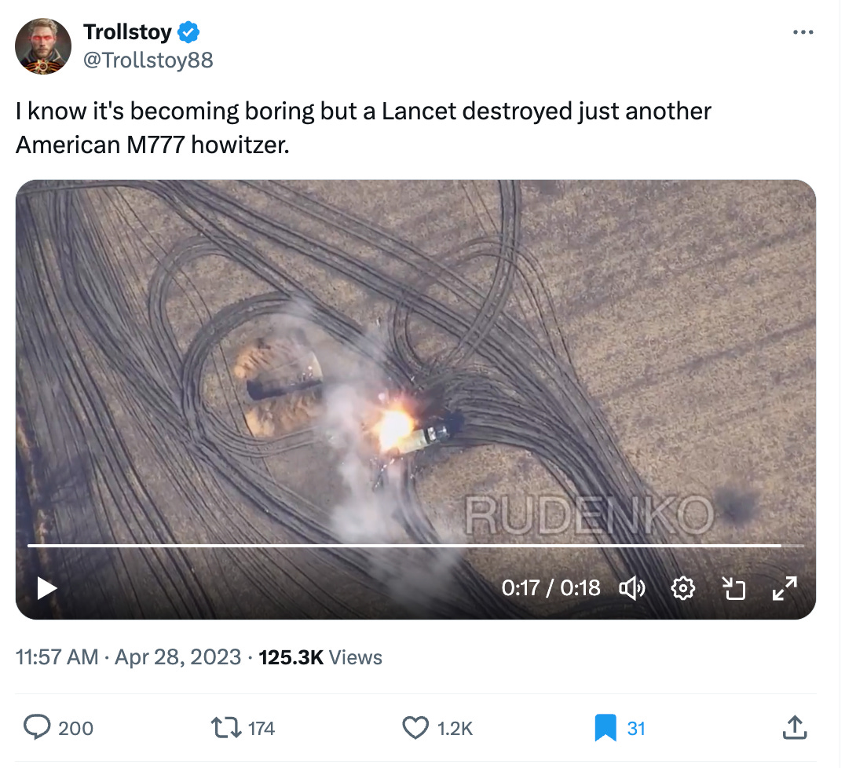Toggle the blue bookmark icon
The width and height of the screenshot is (856, 768).
click(605, 728)
